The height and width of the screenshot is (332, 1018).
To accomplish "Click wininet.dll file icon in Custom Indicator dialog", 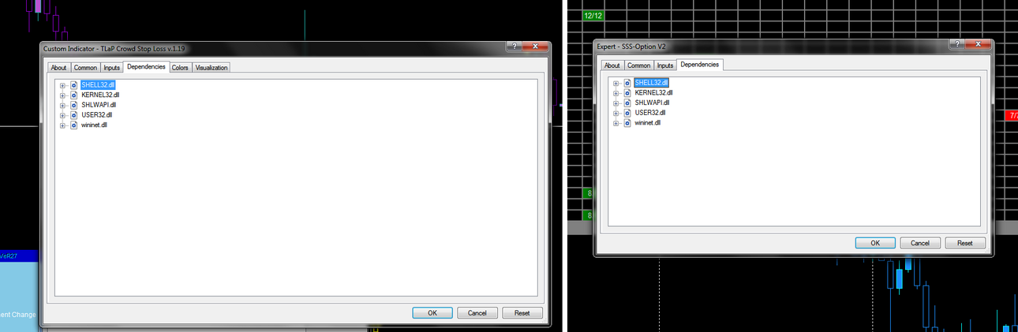I will point(74,125).
